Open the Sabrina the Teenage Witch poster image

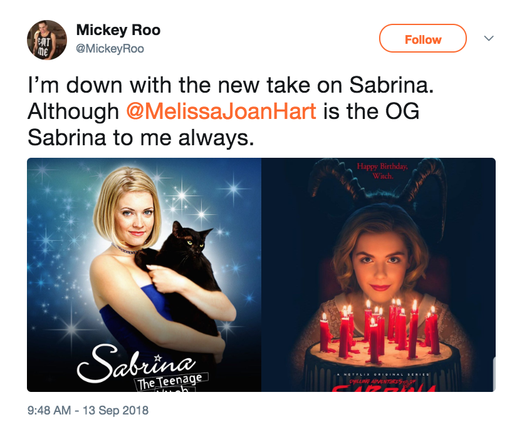coord(144,274)
